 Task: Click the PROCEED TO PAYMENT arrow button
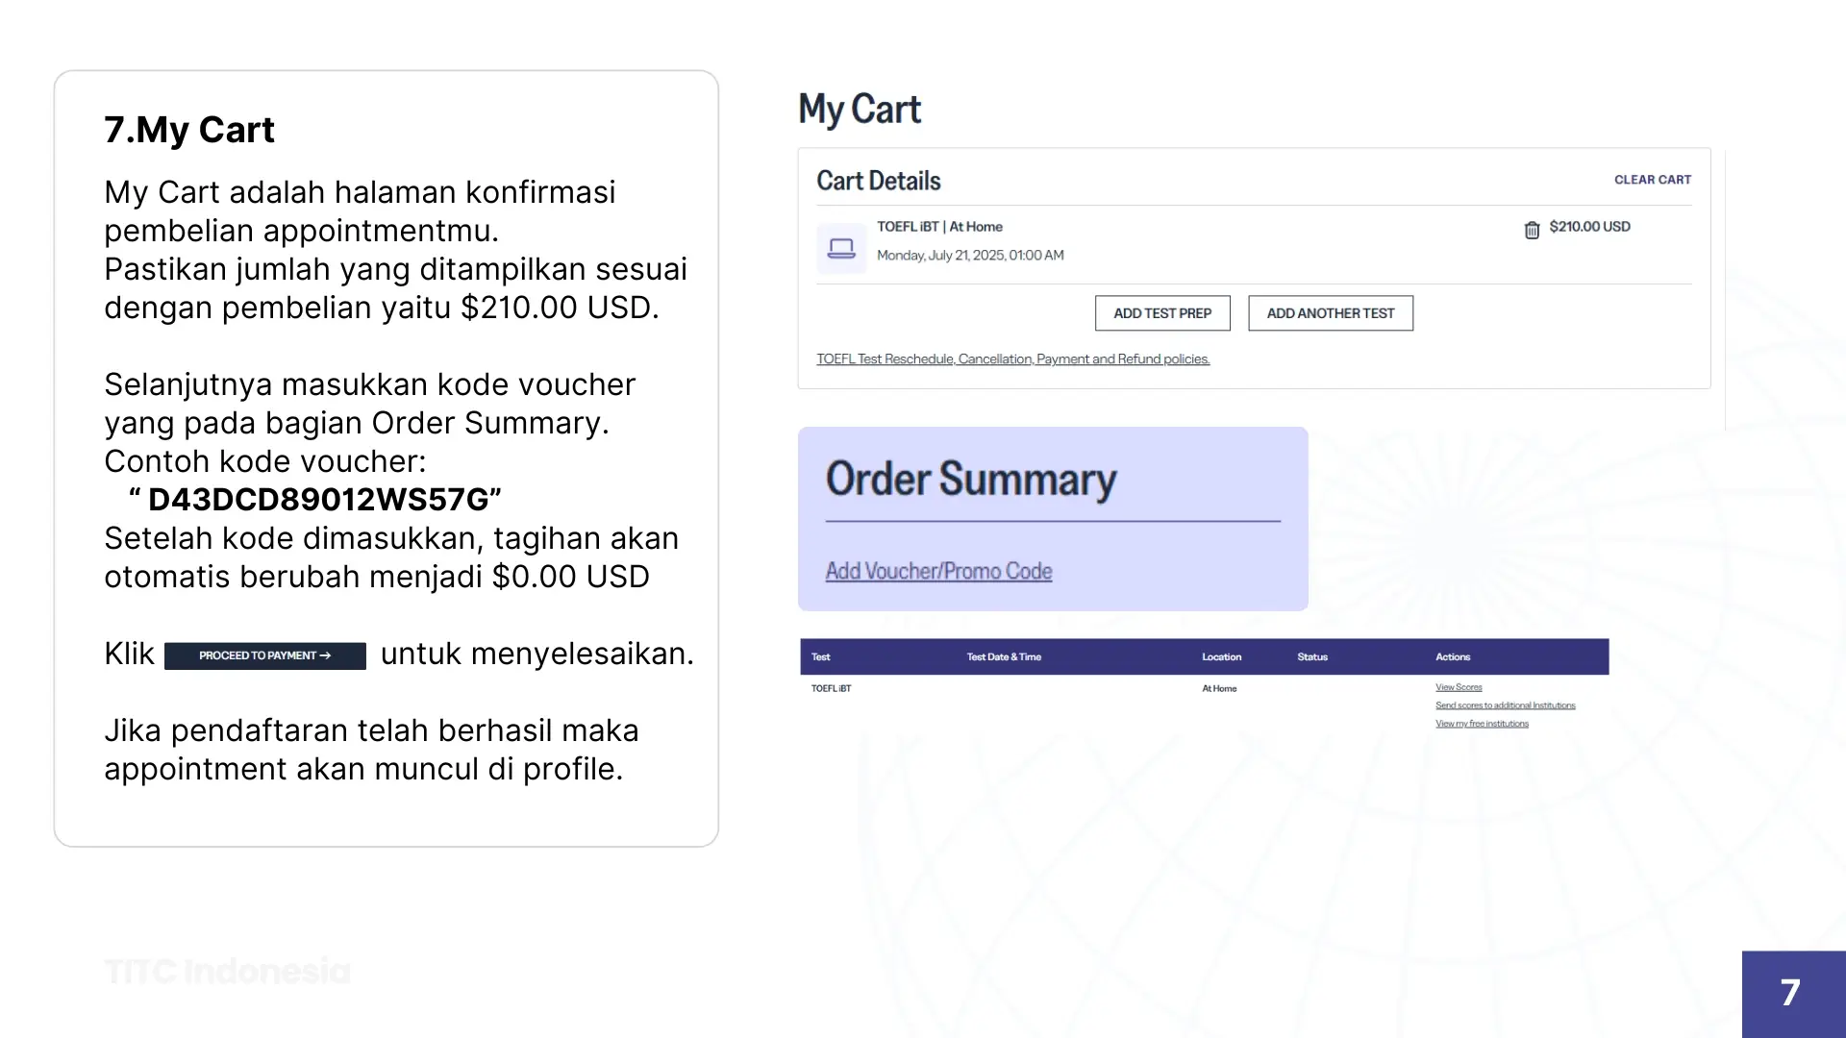(x=264, y=655)
